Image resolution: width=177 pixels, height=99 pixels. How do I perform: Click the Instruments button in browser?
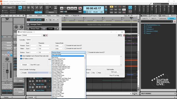[163, 18]
